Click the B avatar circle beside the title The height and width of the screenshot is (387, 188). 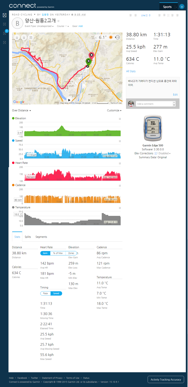click(x=18, y=23)
